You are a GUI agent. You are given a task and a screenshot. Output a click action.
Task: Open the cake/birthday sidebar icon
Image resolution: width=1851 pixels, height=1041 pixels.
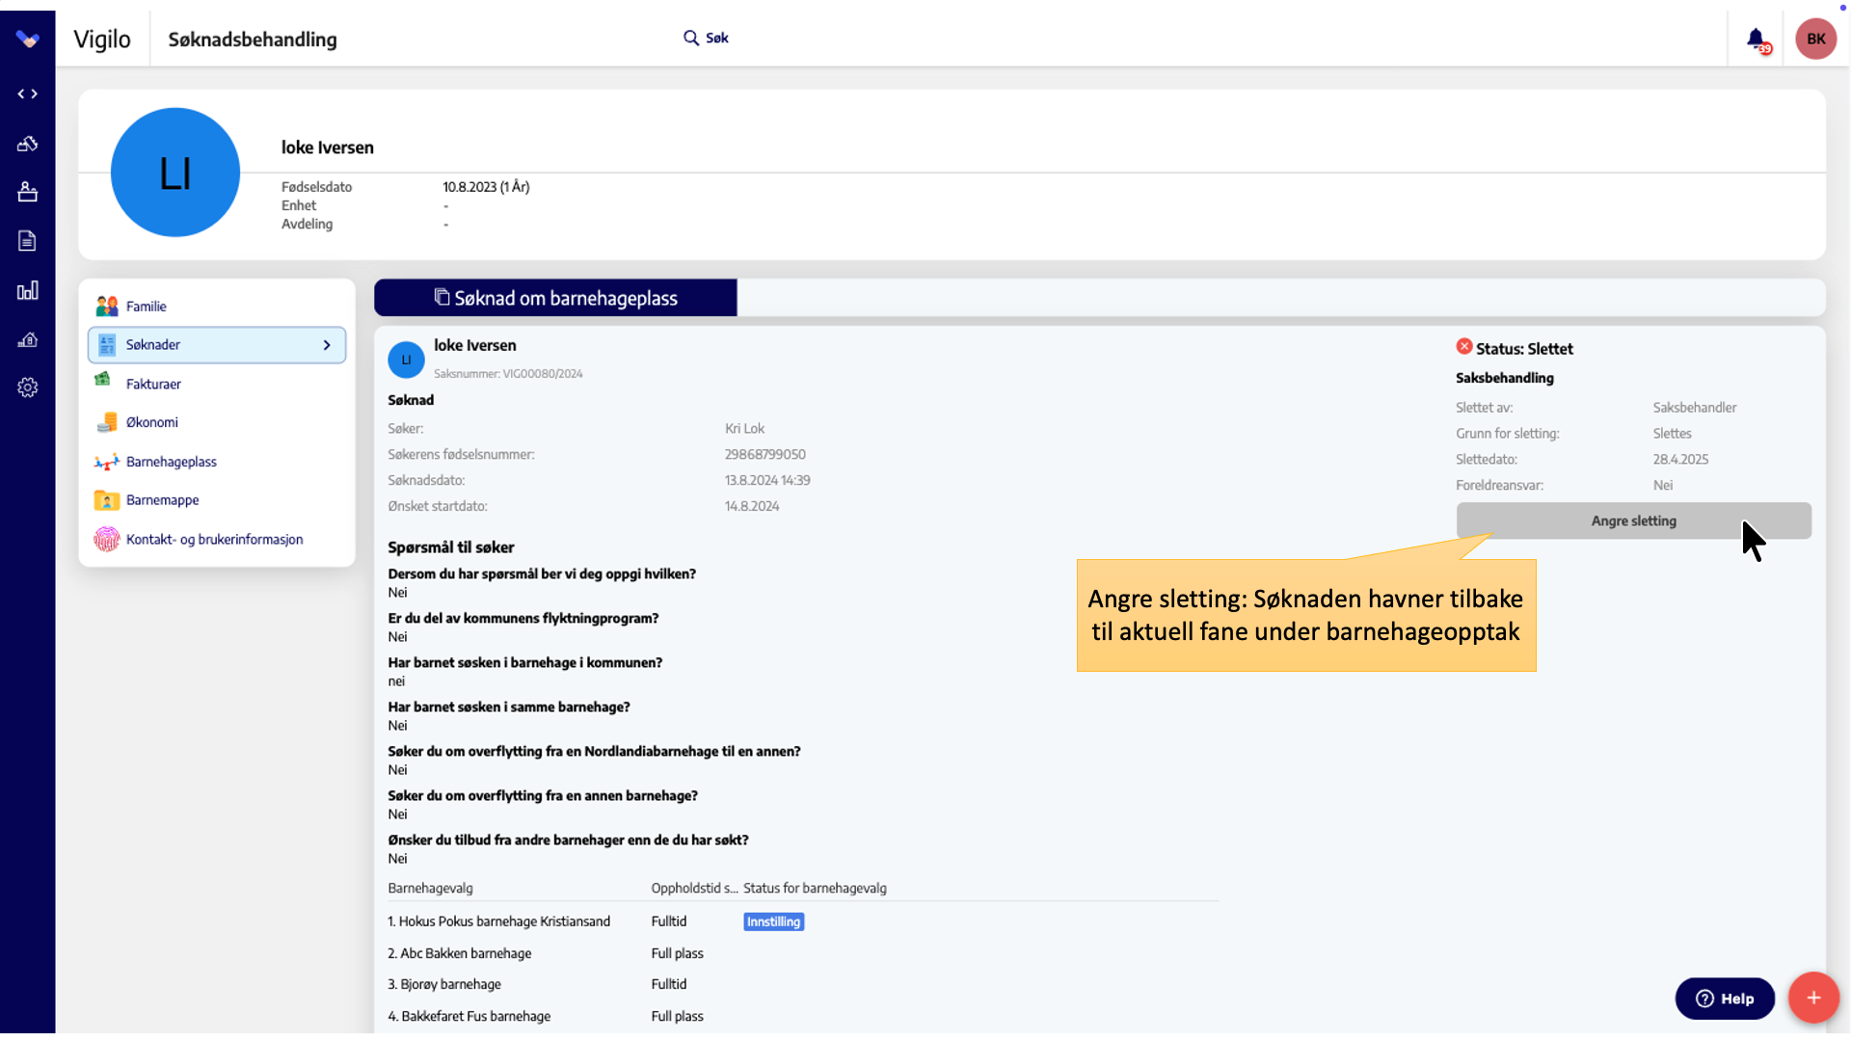(28, 192)
